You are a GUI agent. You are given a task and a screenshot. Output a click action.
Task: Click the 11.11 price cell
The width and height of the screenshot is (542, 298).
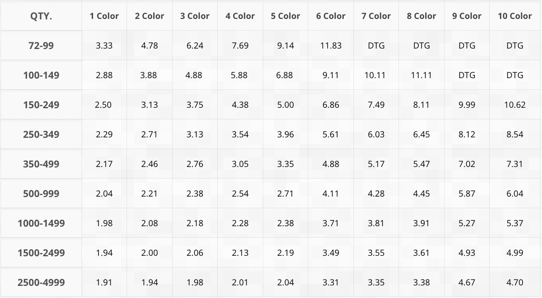tap(421, 75)
